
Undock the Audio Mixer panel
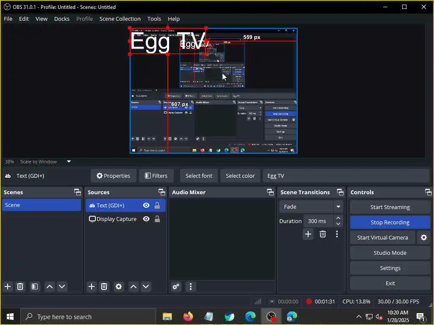pos(270,192)
